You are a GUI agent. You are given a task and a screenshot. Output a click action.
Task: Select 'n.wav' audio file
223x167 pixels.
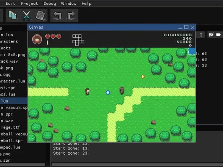(7, 121)
